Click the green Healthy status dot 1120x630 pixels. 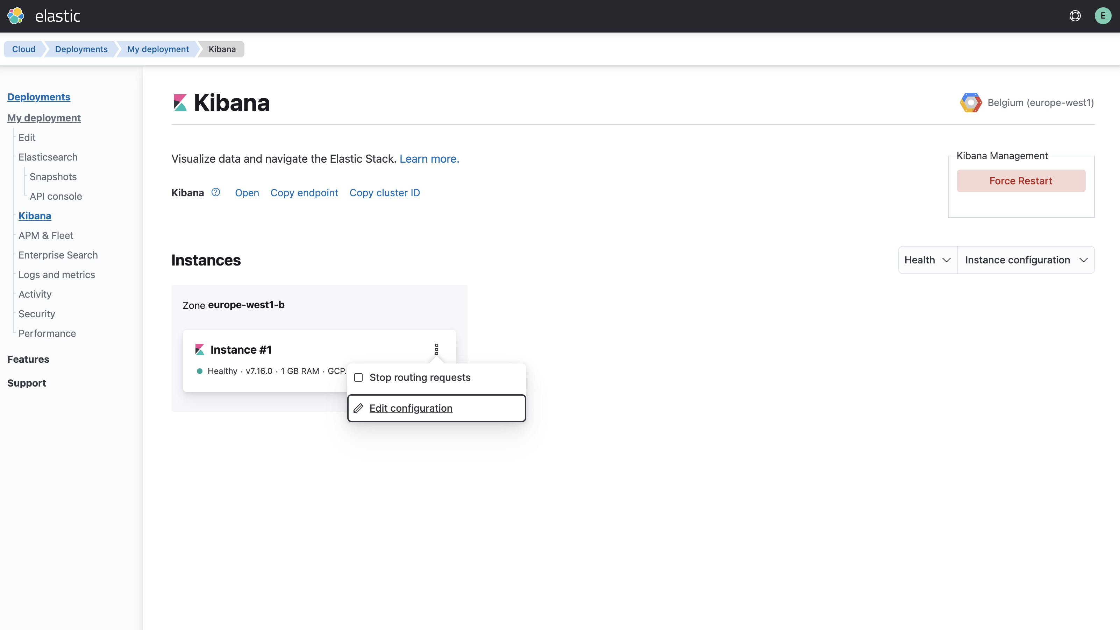tap(200, 371)
